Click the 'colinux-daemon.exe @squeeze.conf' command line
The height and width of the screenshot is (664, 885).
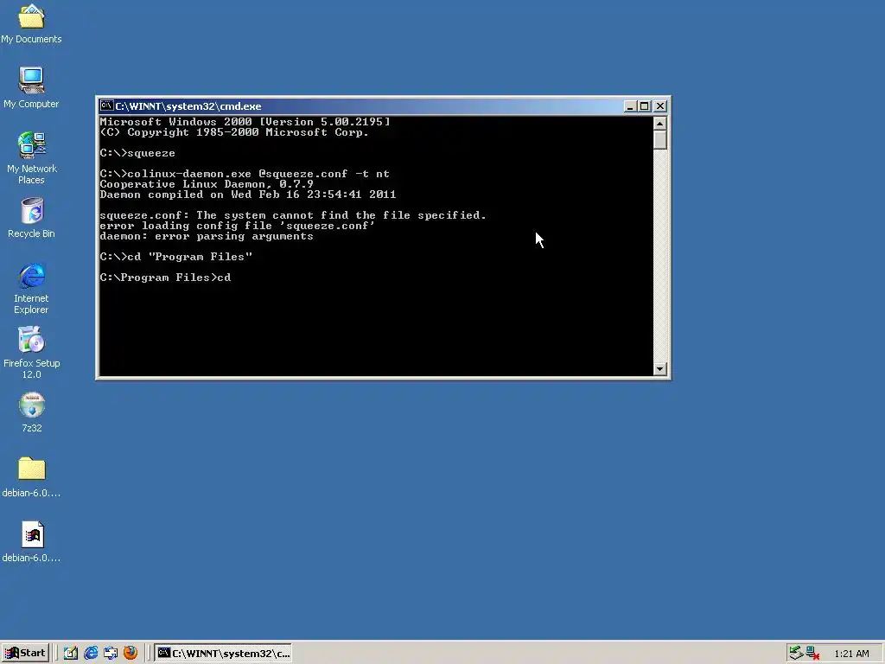tap(245, 174)
